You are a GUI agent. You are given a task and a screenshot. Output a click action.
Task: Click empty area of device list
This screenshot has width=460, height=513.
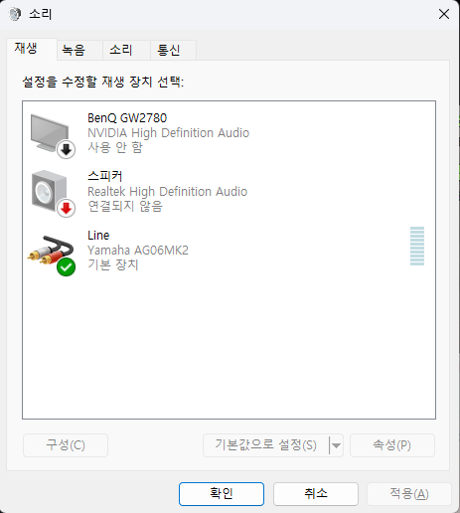tap(229, 348)
